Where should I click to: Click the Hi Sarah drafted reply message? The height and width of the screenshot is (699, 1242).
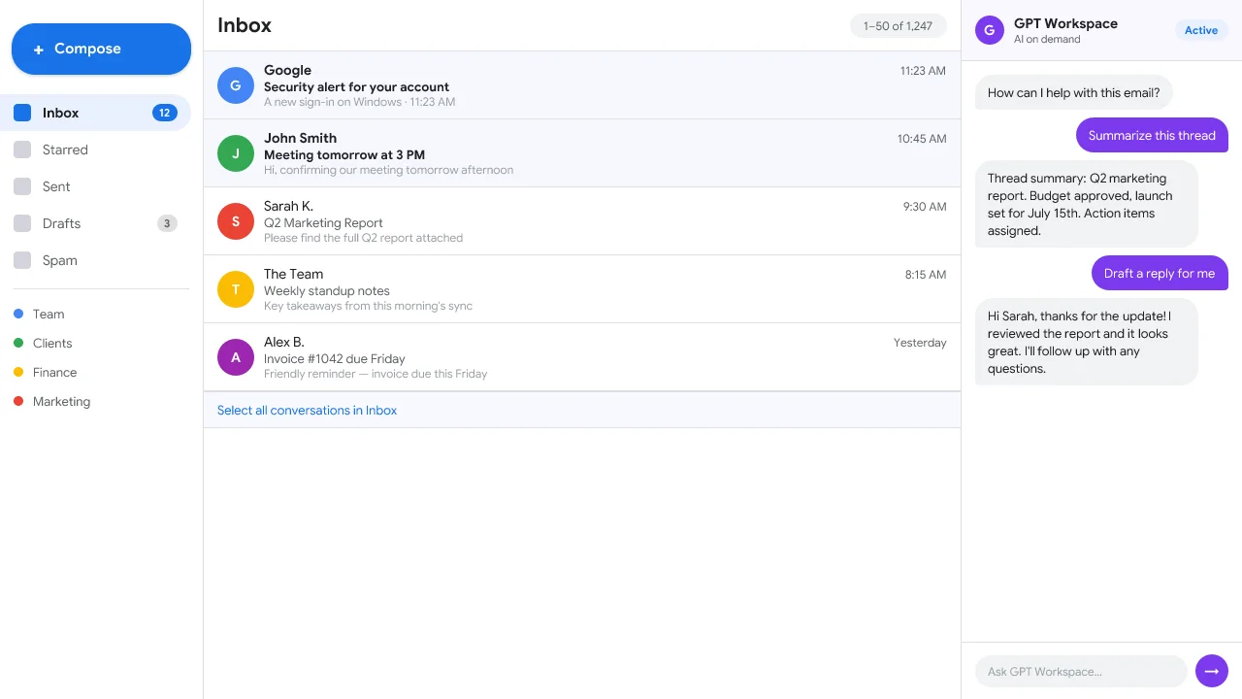tap(1087, 343)
